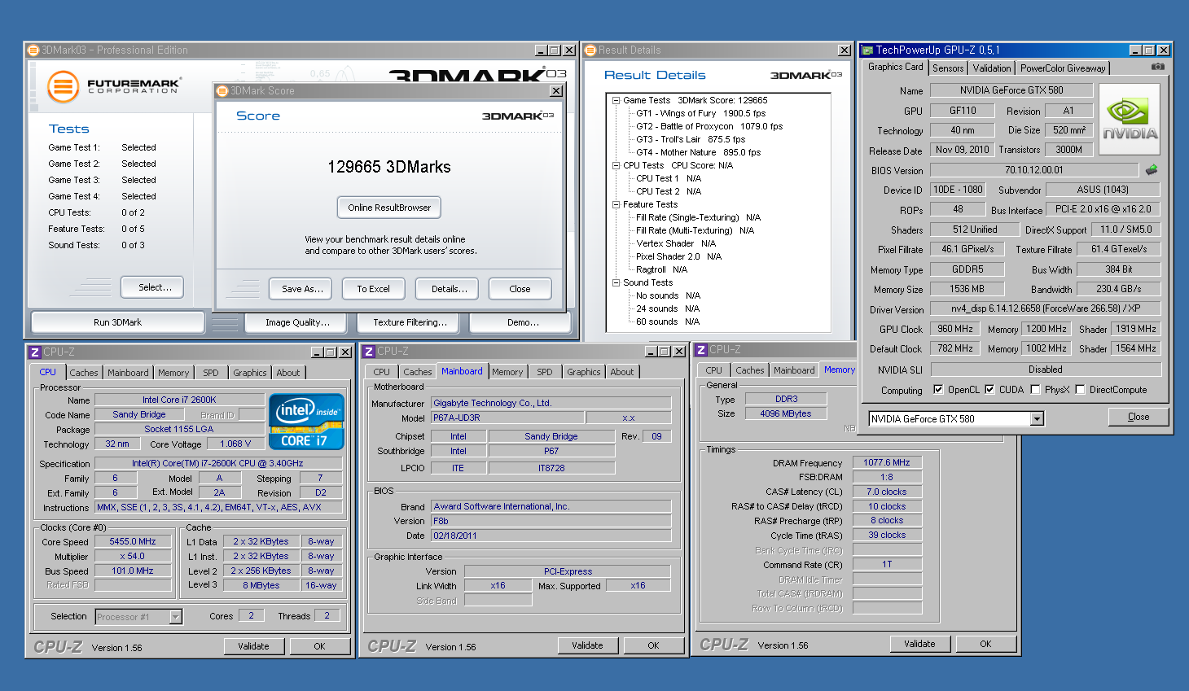Open the PowerColor Giveaway tab
Screen dimensions: 1189x691
(x=1063, y=68)
